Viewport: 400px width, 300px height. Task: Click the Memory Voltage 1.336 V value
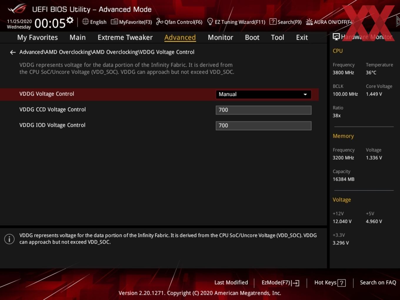tap(374, 158)
